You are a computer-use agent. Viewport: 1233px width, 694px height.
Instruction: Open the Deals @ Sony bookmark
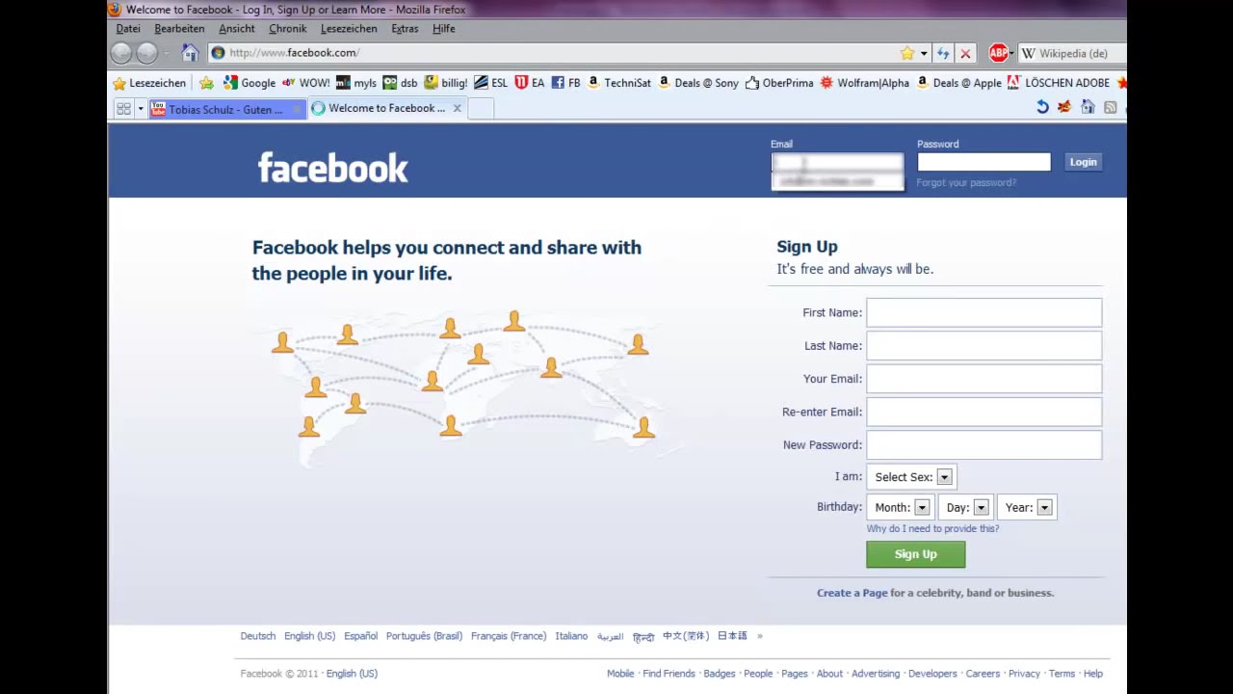698,83
